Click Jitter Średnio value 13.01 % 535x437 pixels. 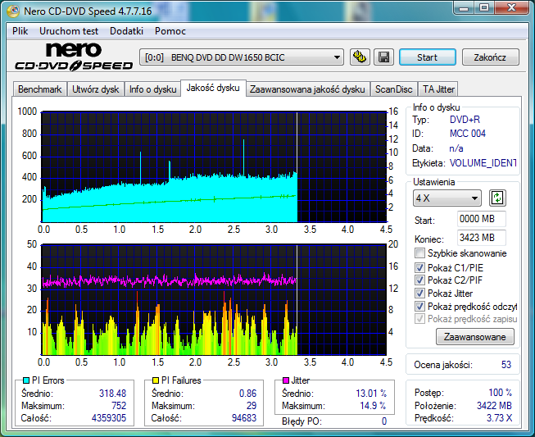[371, 394]
